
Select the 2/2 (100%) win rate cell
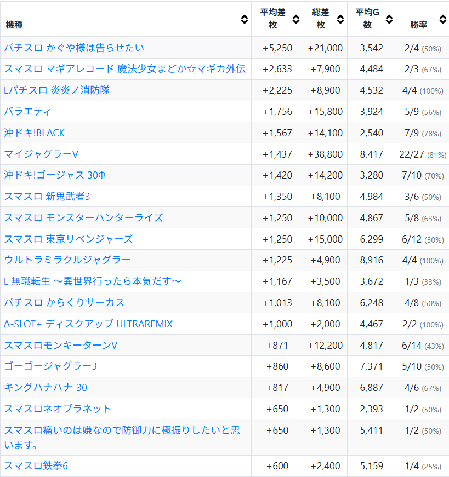(423, 324)
